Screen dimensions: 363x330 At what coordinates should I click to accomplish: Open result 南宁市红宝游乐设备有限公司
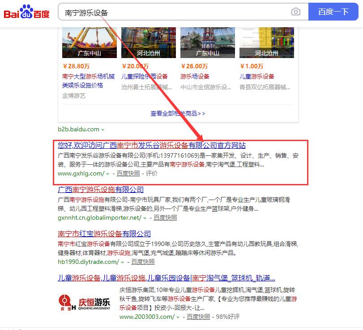tap(104, 234)
